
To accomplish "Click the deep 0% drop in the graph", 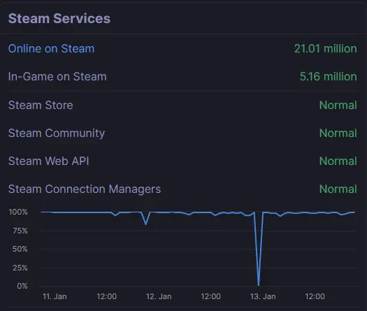I will [x=259, y=284].
